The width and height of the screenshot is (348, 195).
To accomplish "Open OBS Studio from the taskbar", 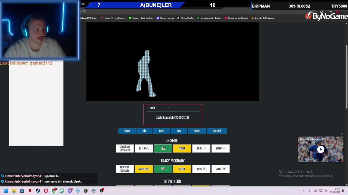I will pyautogui.click(x=102, y=191).
